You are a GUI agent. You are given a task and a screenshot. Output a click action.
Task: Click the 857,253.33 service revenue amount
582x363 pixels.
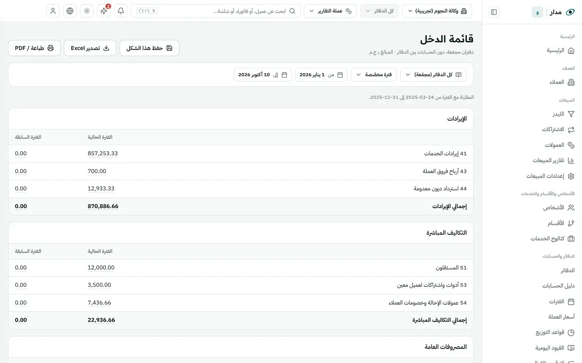103,154
